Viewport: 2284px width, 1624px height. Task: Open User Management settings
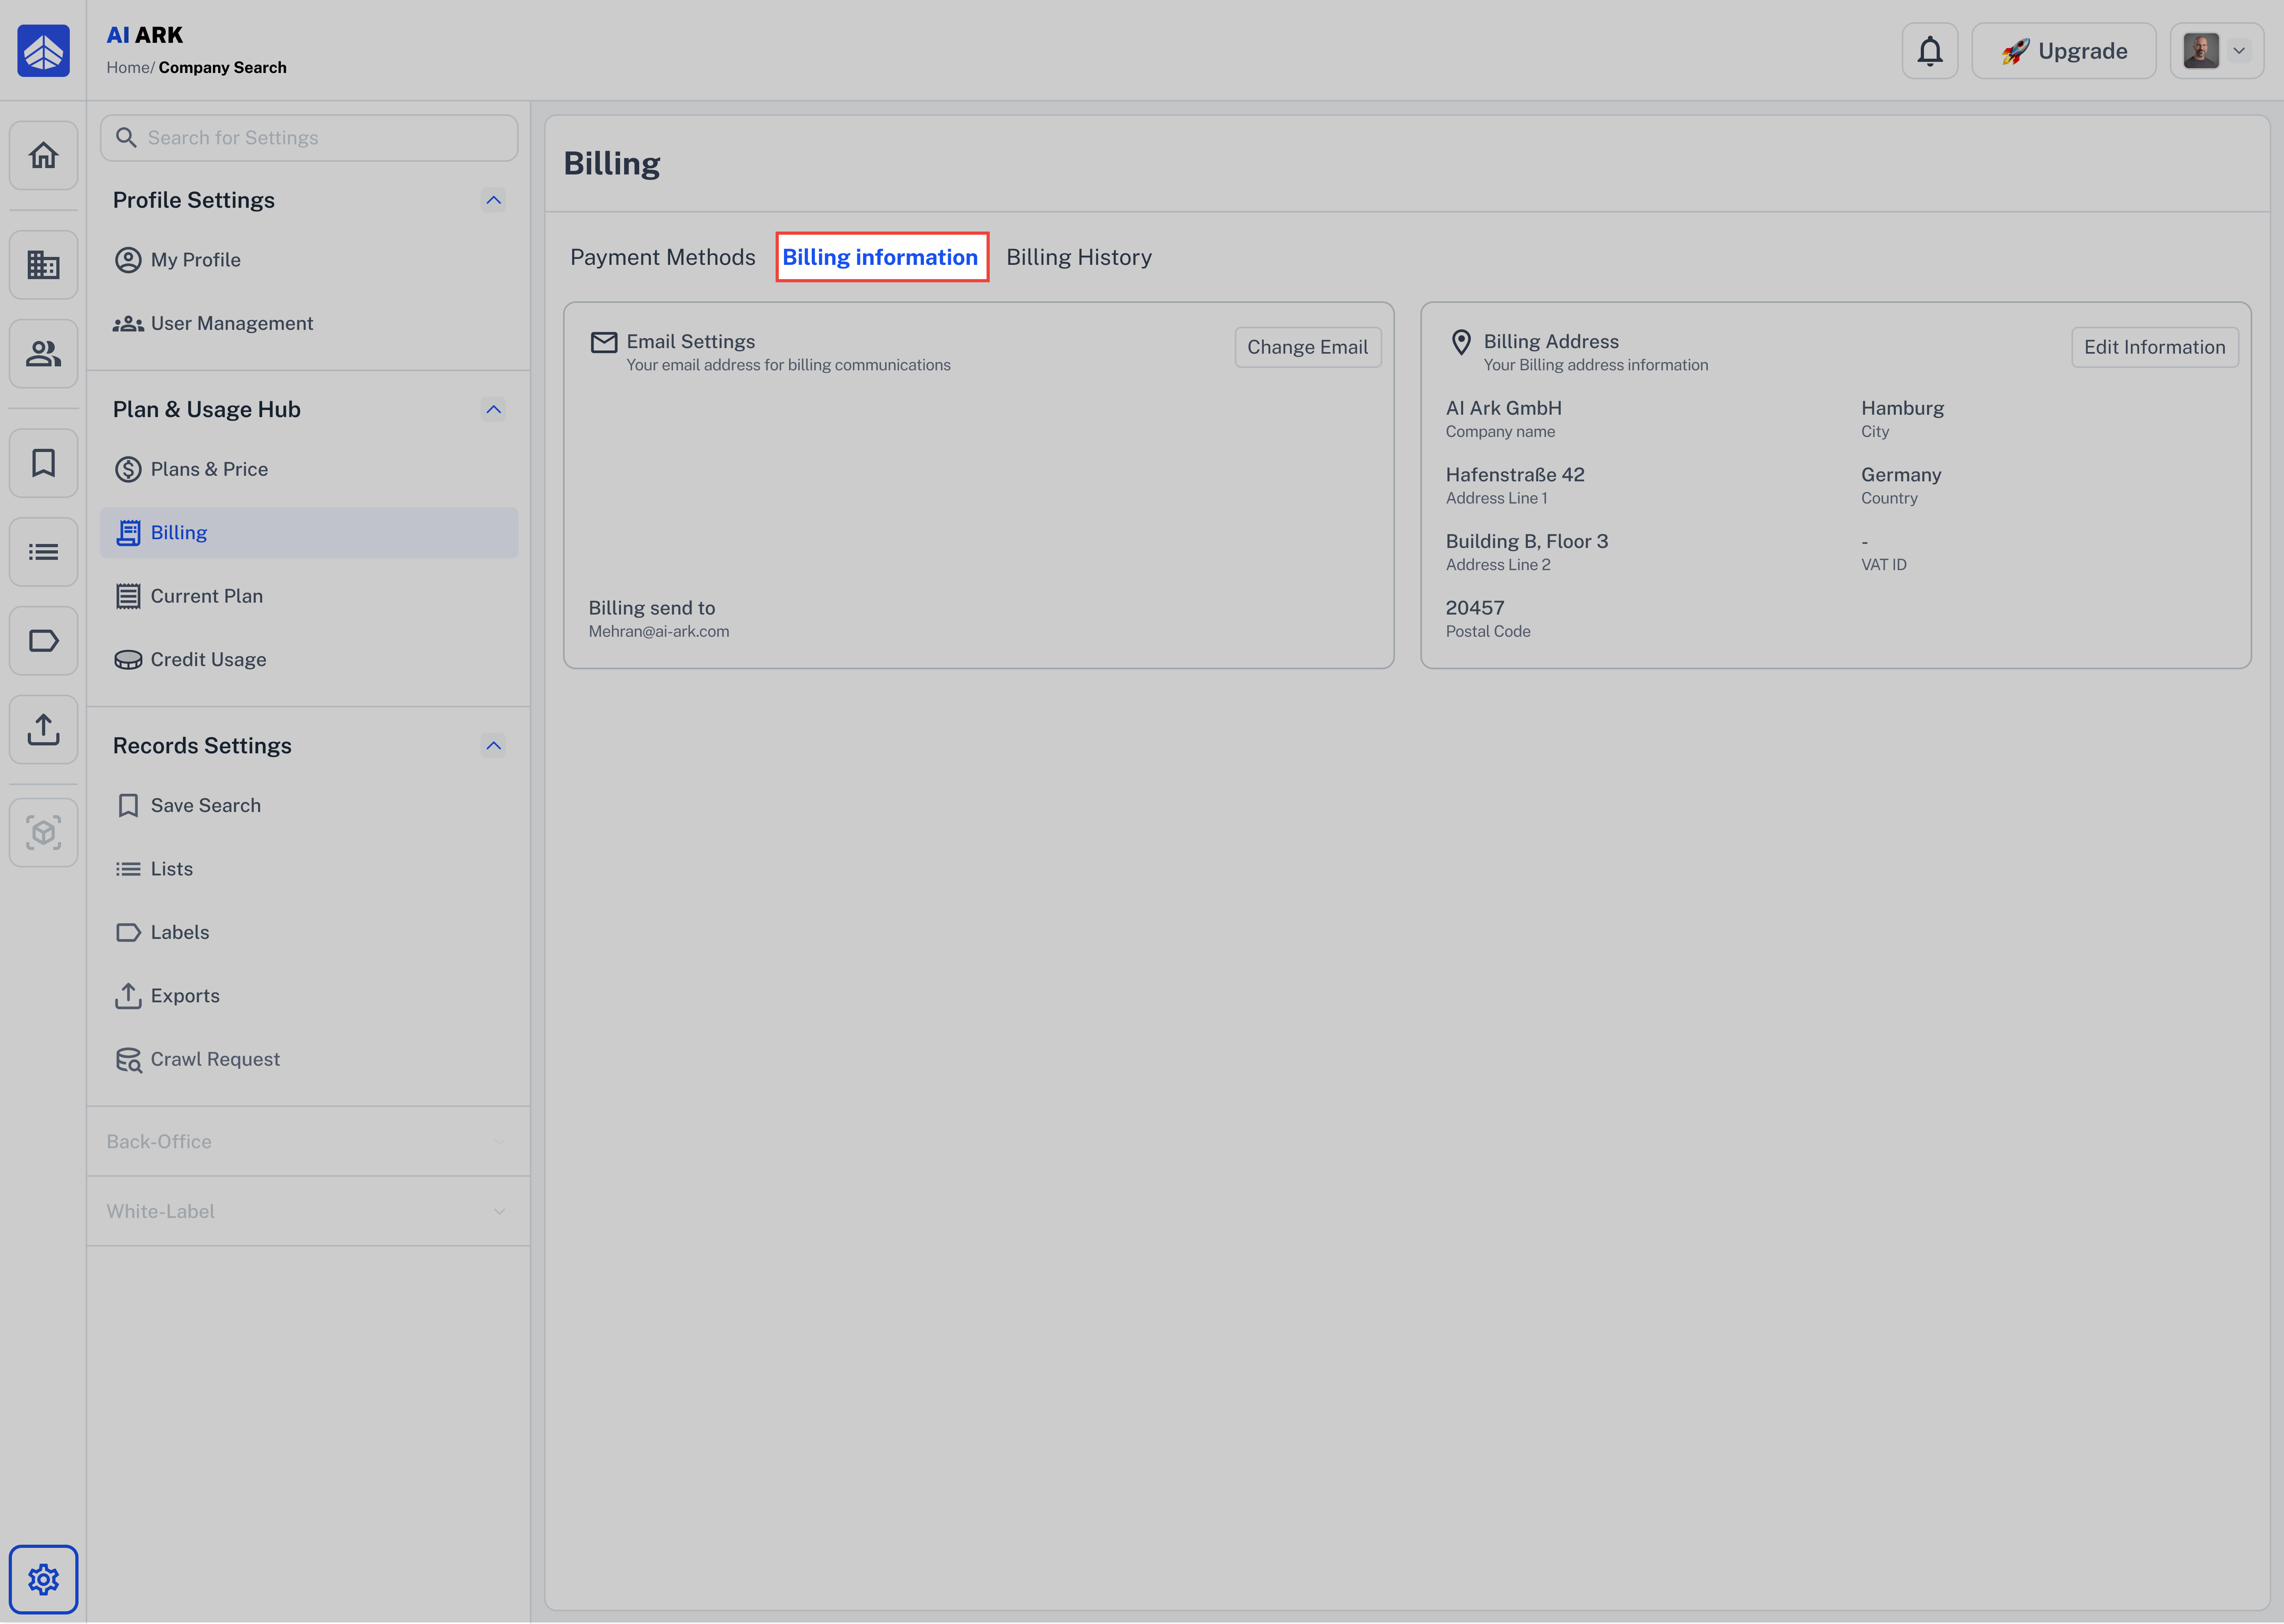pos(309,323)
